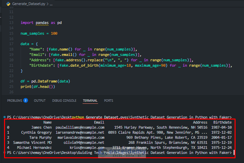Click the "Email" key string on line 19
Image resolution: width=244 pixels, height=163 pixels.
click(x=37, y=55)
